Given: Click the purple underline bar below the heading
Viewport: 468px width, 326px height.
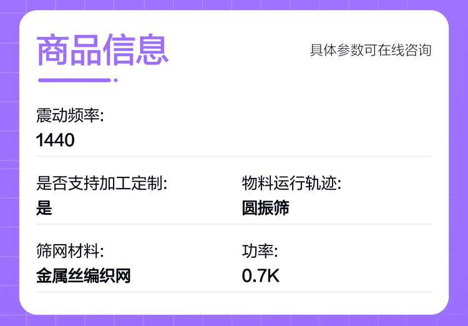Looking at the screenshot, I should (74, 80).
